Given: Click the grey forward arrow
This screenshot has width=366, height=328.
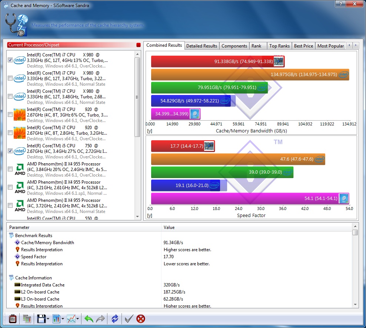Looking at the screenshot, I should [x=100, y=319].
